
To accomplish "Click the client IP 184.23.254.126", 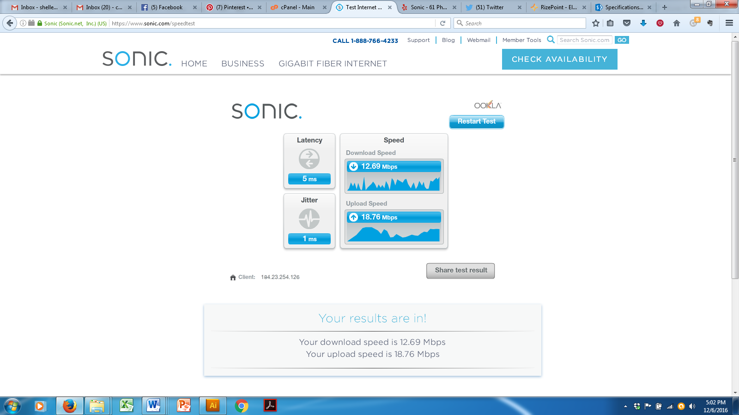I will (280, 277).
